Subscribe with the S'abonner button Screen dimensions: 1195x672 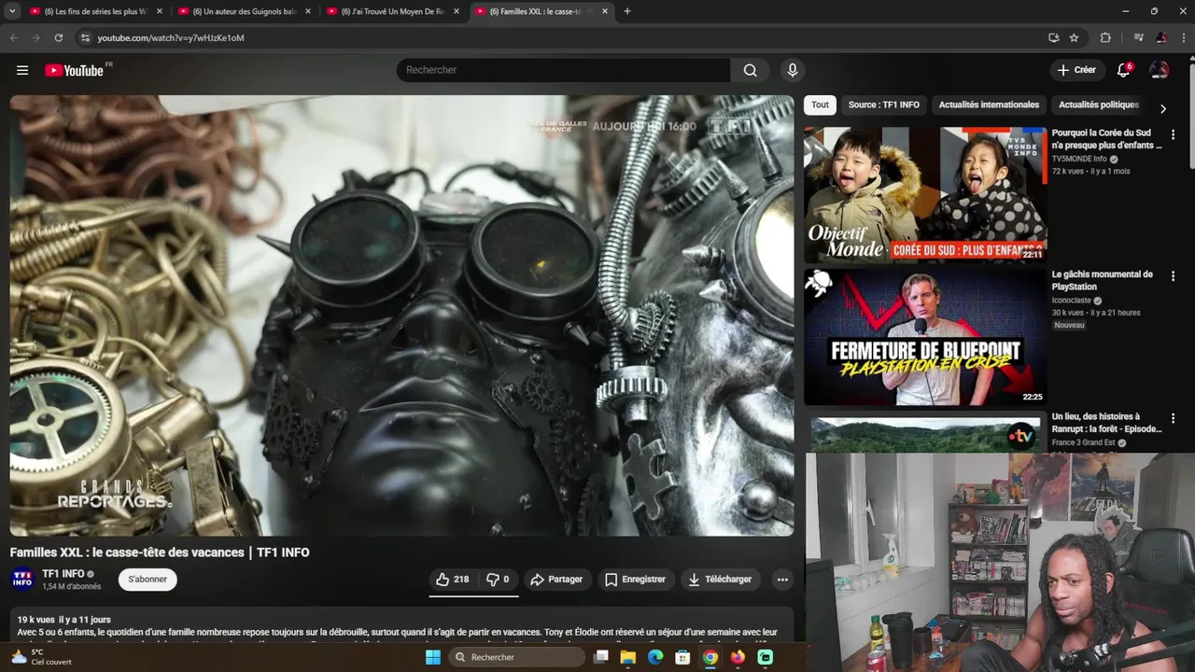click(x=148, y=580)
